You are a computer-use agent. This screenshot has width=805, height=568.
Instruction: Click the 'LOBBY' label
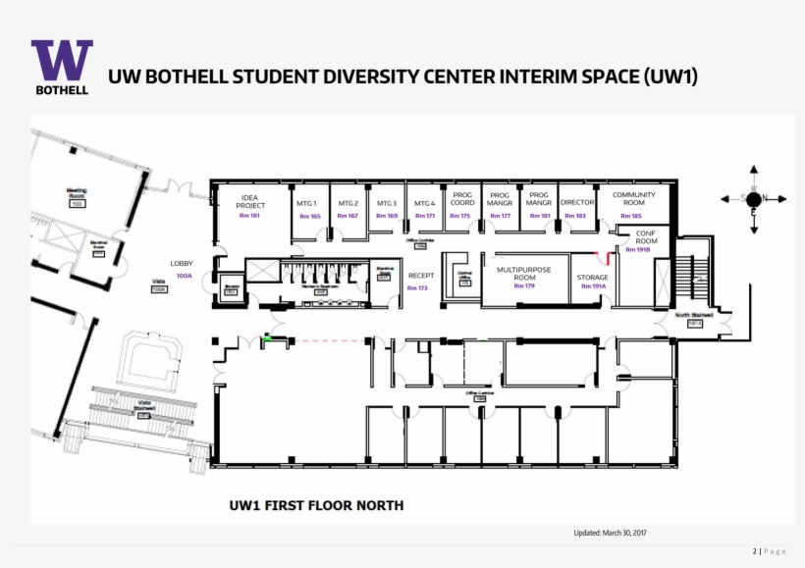coord(182,263)
